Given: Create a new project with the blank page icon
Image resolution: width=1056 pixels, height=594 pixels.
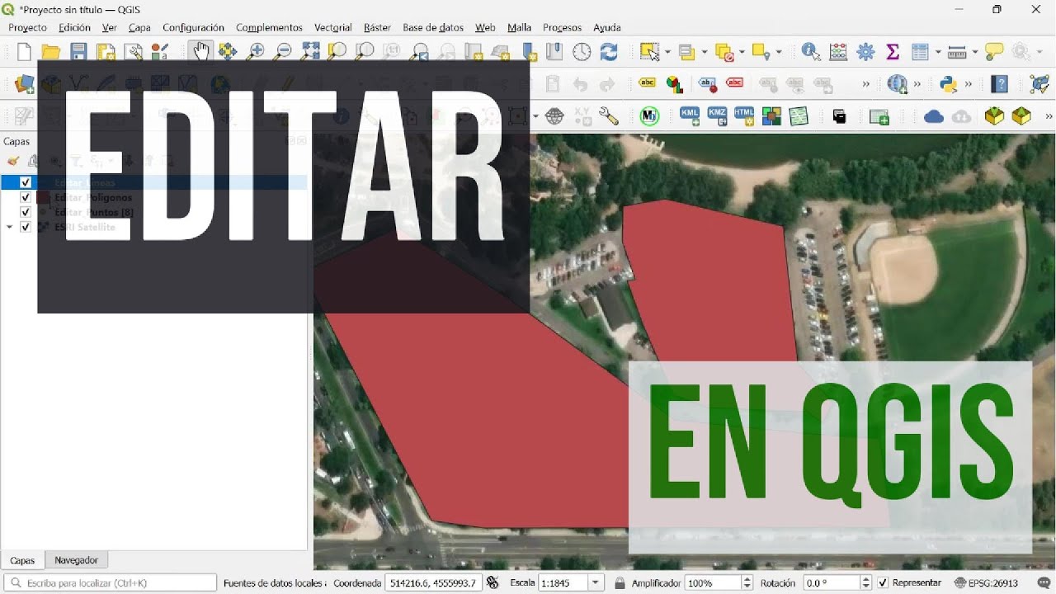Looking at the screenshot, I should [24, 52].
